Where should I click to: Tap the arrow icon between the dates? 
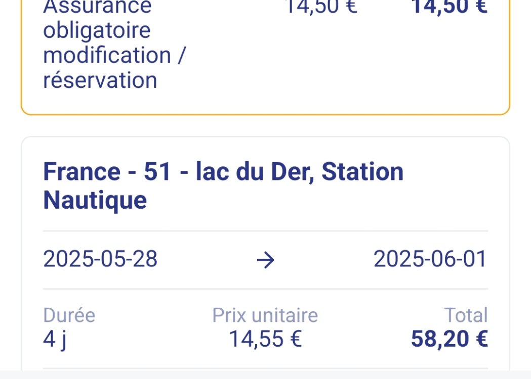[x=266, y=260]
